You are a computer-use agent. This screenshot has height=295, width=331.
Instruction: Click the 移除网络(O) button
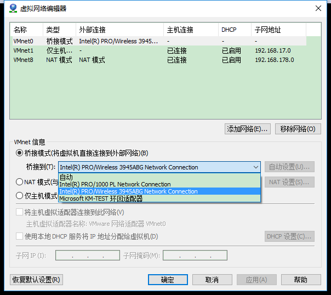point(298,129)
